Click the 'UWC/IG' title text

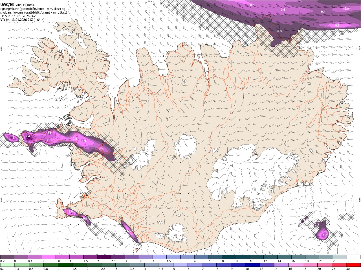coord(7,4)
